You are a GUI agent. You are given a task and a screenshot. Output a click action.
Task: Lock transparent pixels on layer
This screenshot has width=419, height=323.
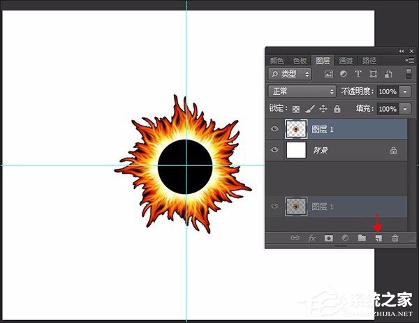tap(296, 109)
